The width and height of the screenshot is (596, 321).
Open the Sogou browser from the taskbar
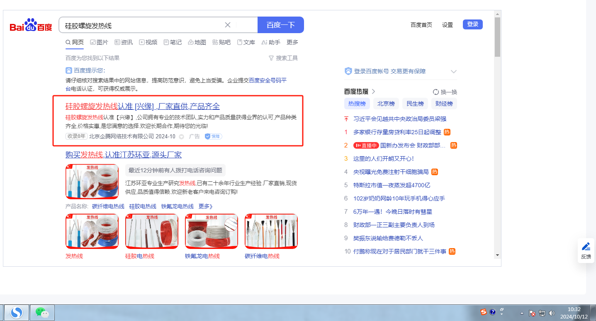(x=17, y=313)
